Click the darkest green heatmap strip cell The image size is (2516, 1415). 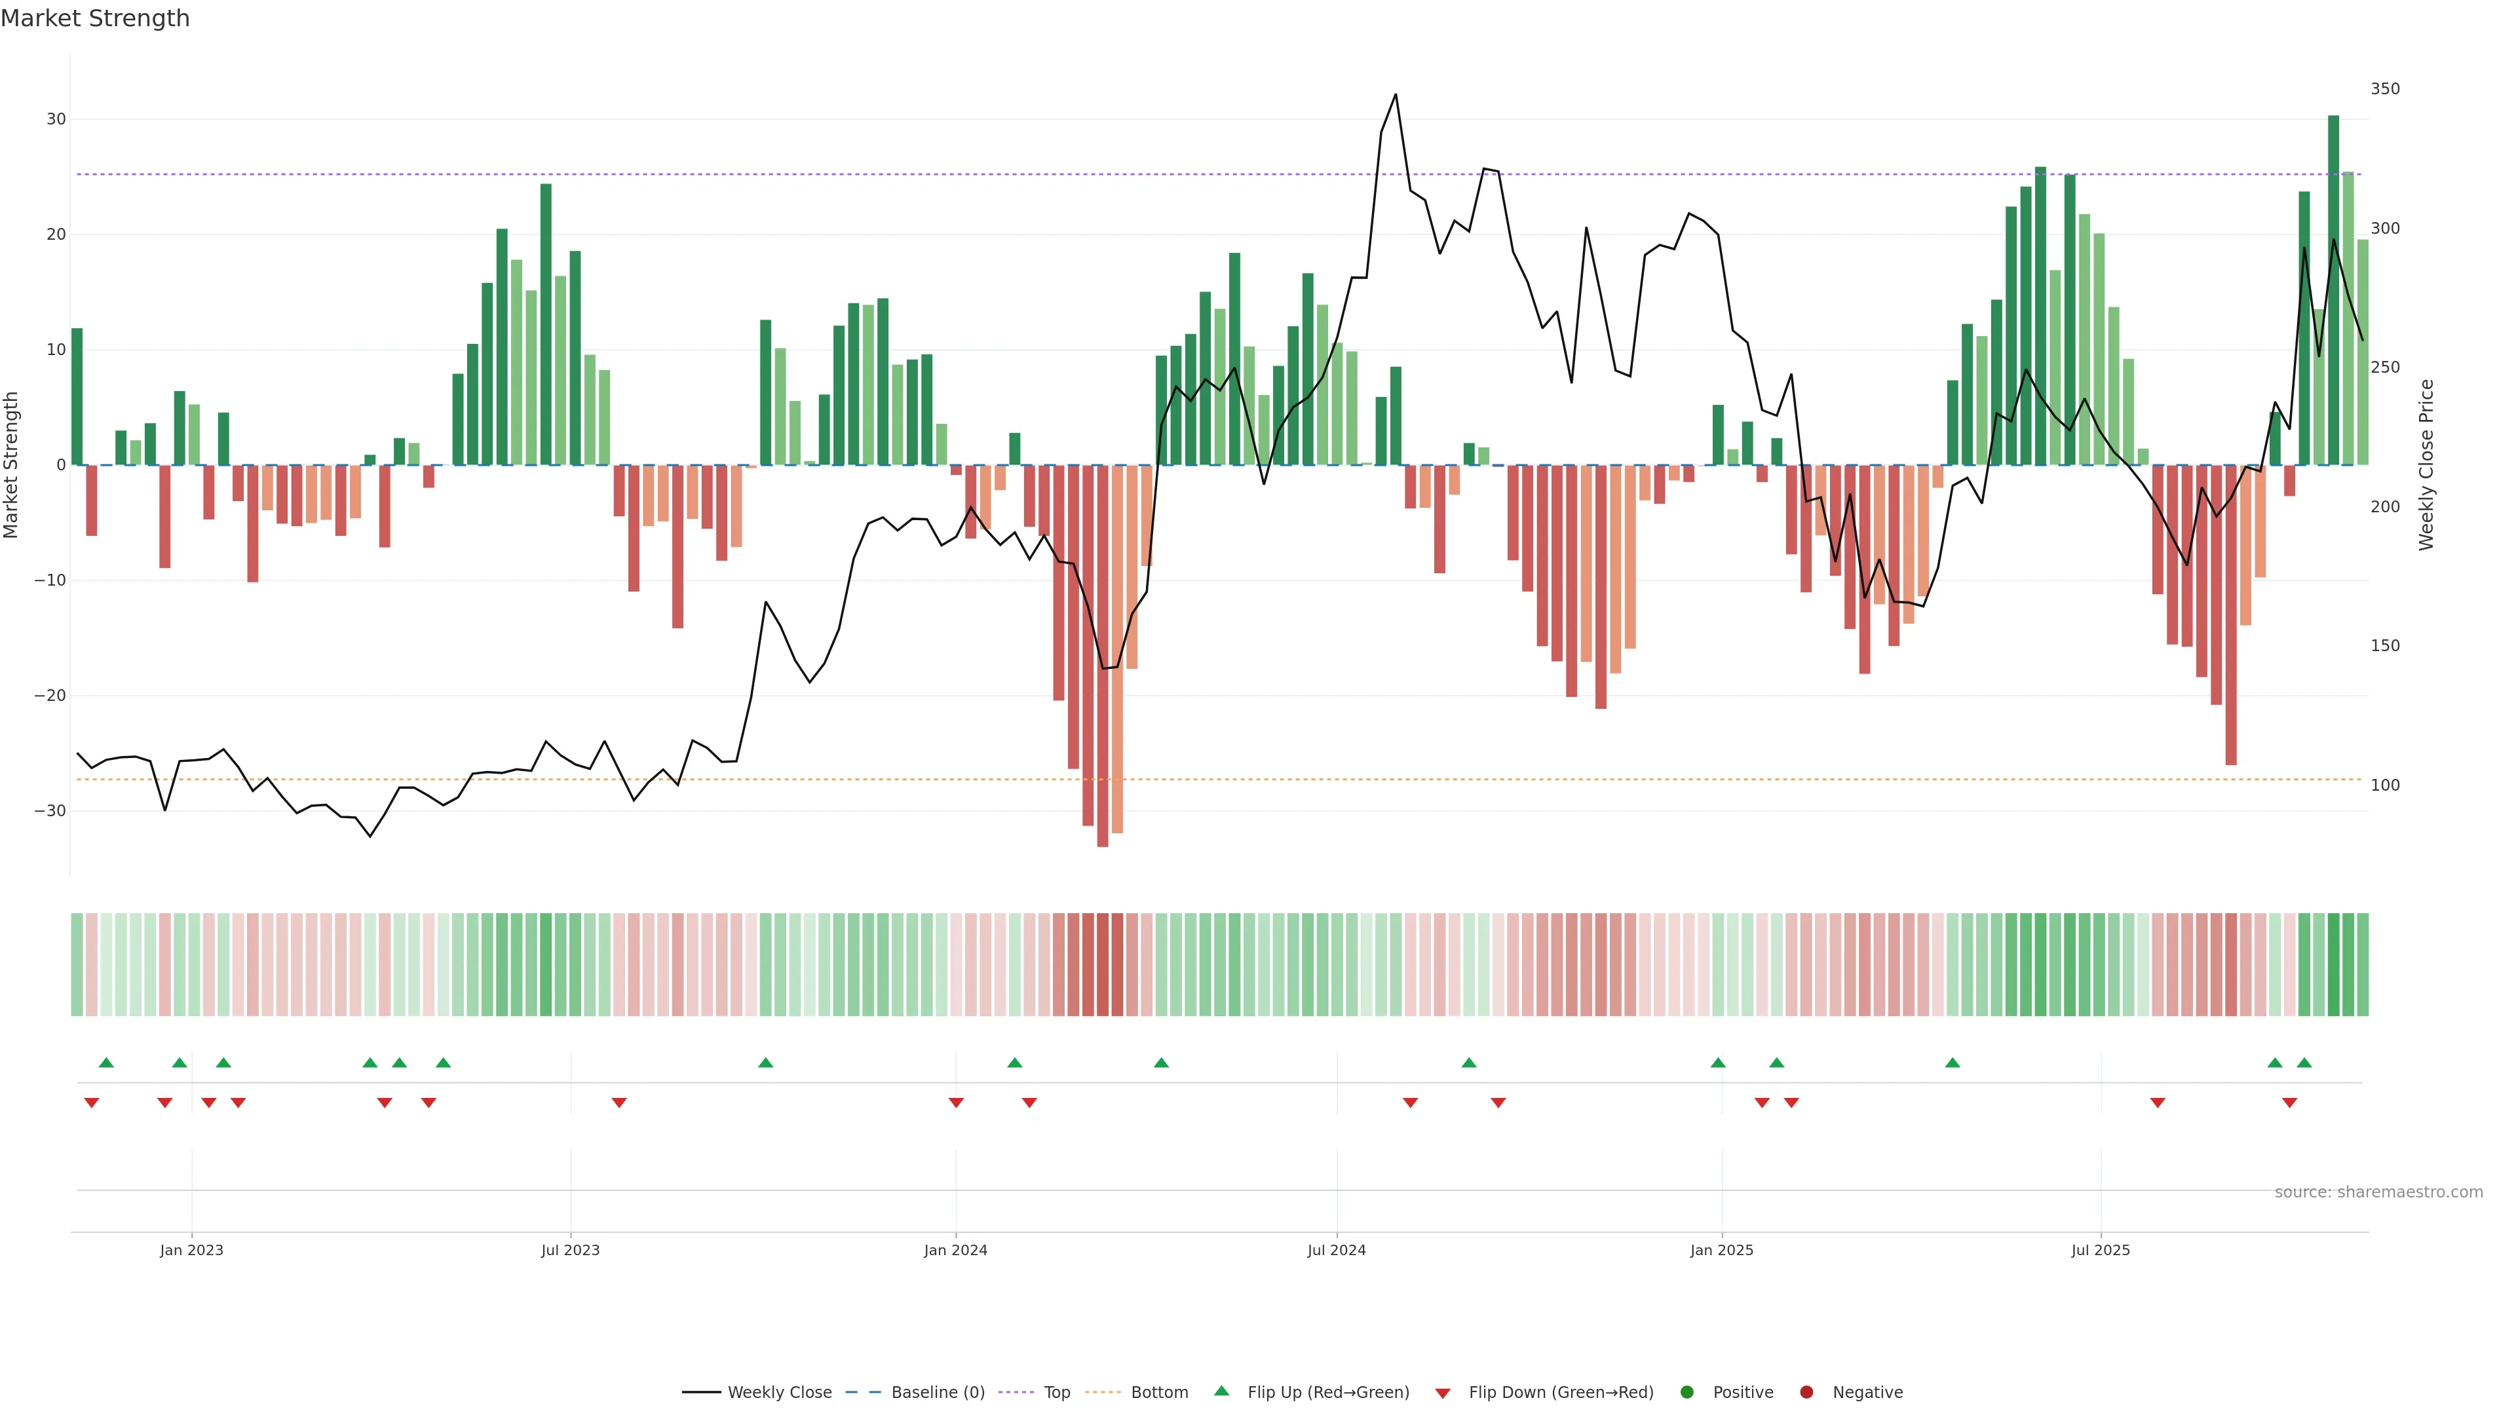pyautogui.click(x=2333, y=965)
